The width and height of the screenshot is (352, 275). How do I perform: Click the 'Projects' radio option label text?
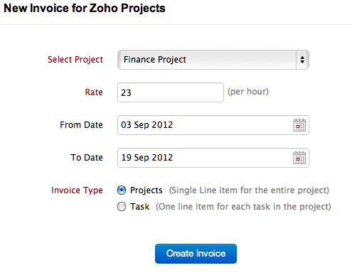coord(146,190)
